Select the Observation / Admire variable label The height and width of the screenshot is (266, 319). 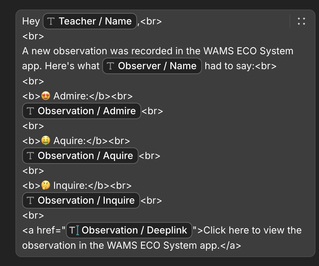87,111
